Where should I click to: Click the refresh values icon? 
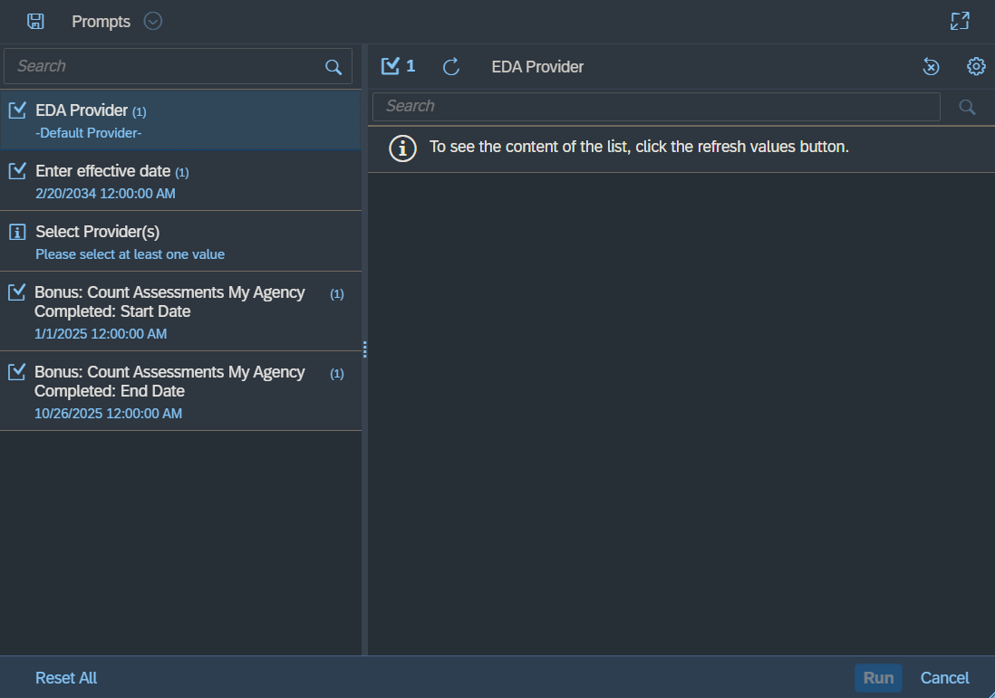(451, 67)
